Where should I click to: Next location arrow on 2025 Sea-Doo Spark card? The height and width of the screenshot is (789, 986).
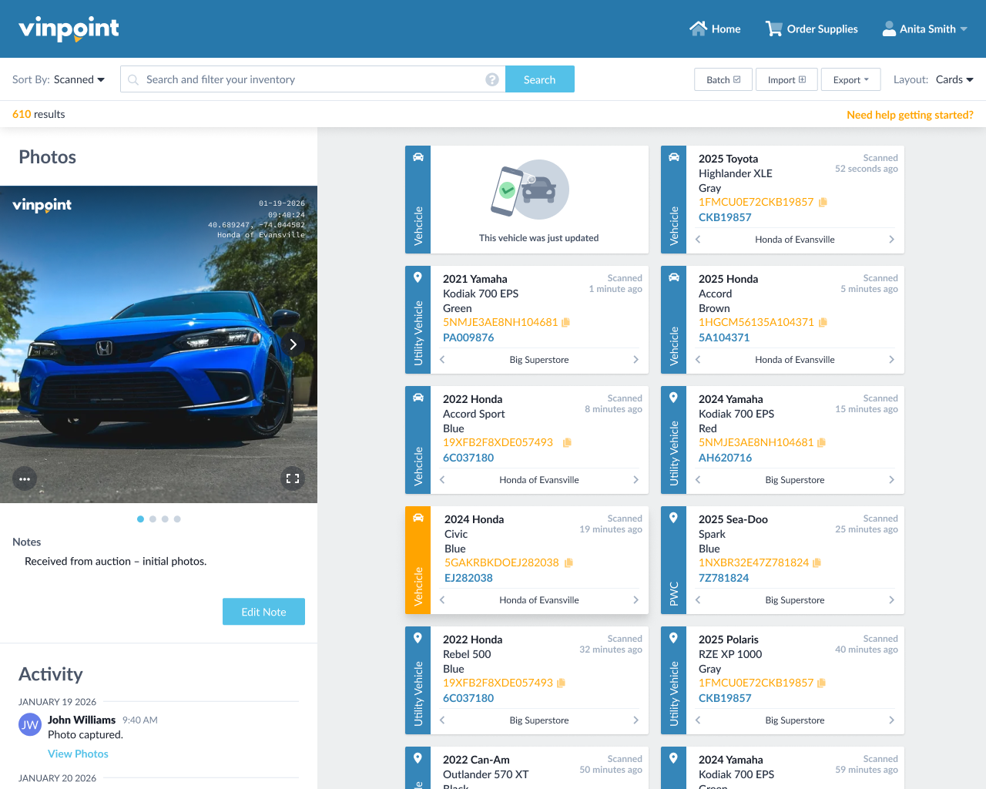pyautogui.click(x=891, y=600)
